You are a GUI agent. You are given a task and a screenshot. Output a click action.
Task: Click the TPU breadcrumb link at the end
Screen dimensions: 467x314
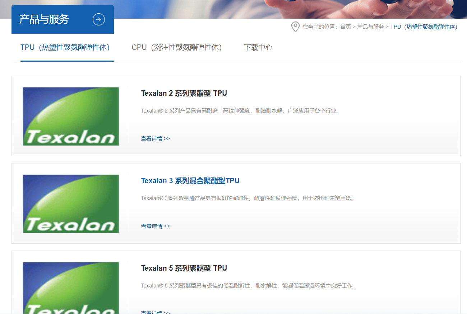(x=424, y=27)
